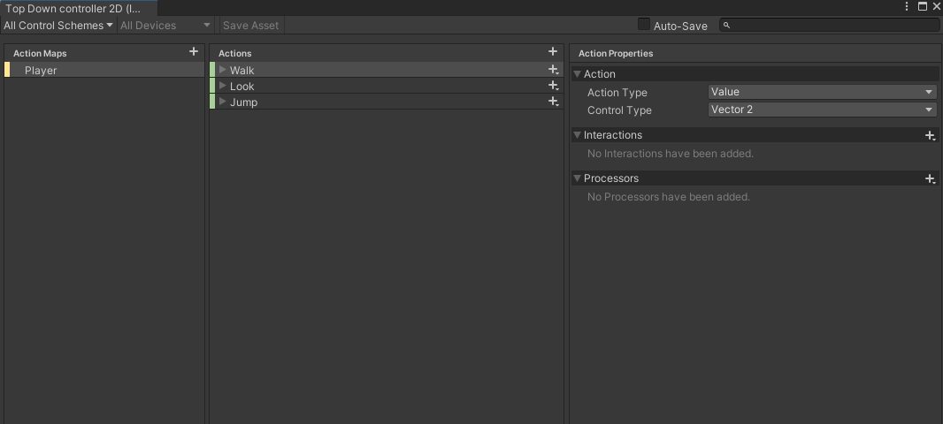The height and width of the screenshot is (424, 943).
Task: Open the Control Type dropdown
Action: [822, 110]
